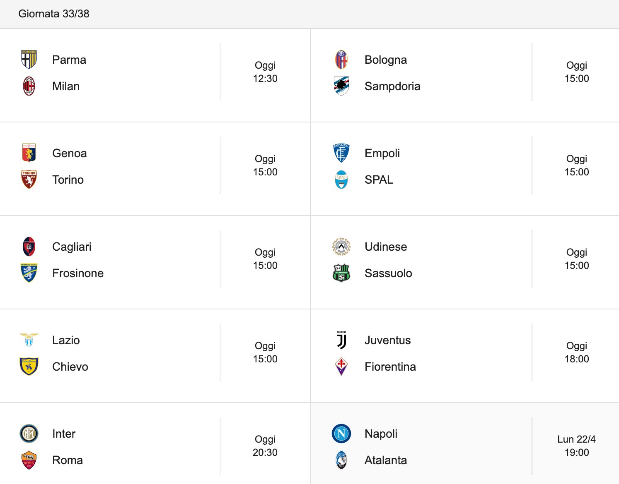619x484 pixels.
Task: Click the Torino bull crest
Action: 29,180
